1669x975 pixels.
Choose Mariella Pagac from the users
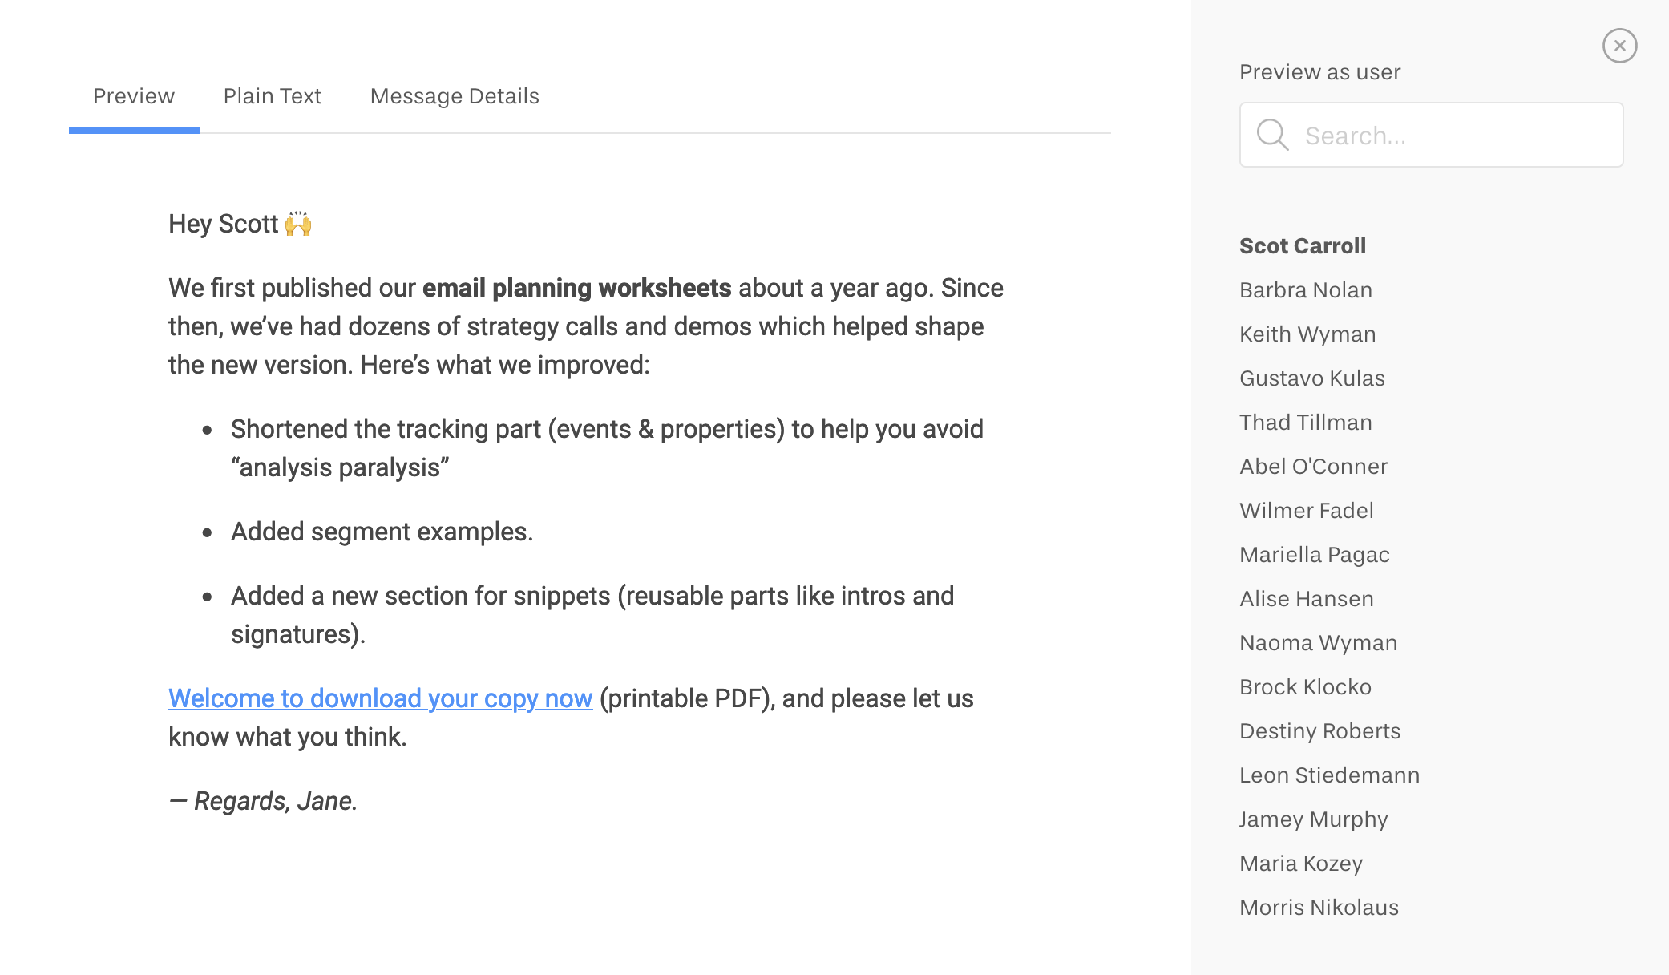tap(1315, 555)
